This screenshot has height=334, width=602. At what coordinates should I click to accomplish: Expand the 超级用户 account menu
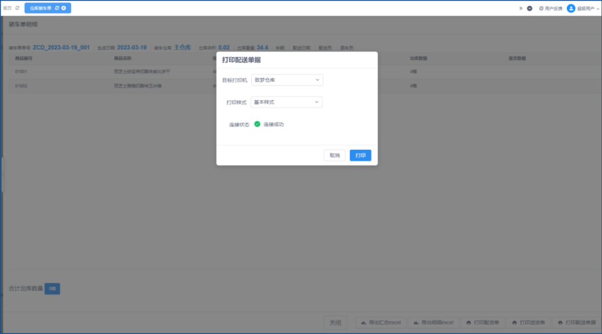[588, 8]
